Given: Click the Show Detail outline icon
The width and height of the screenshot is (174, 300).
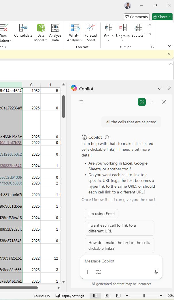Looking at the screenshot, I should pyautogui.click(x=150, y=25).
